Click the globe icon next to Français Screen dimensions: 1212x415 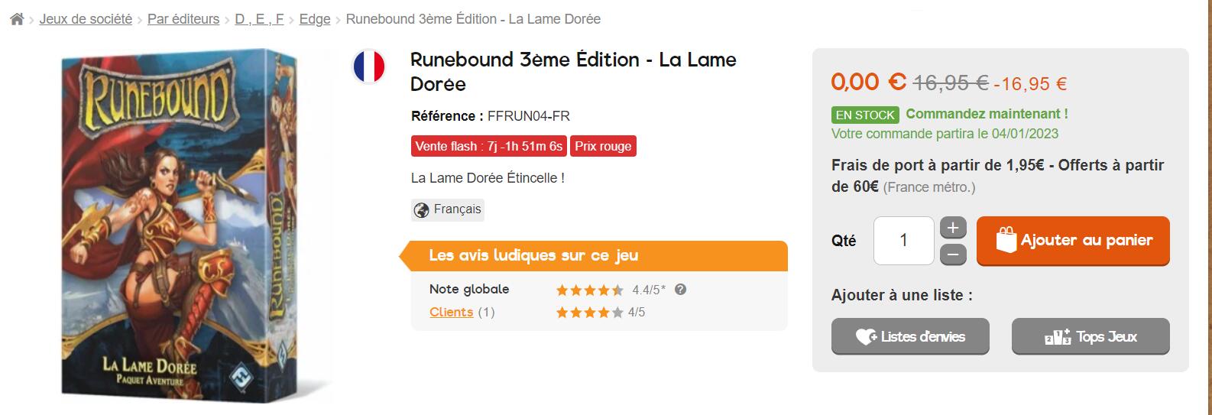(421, 209)
